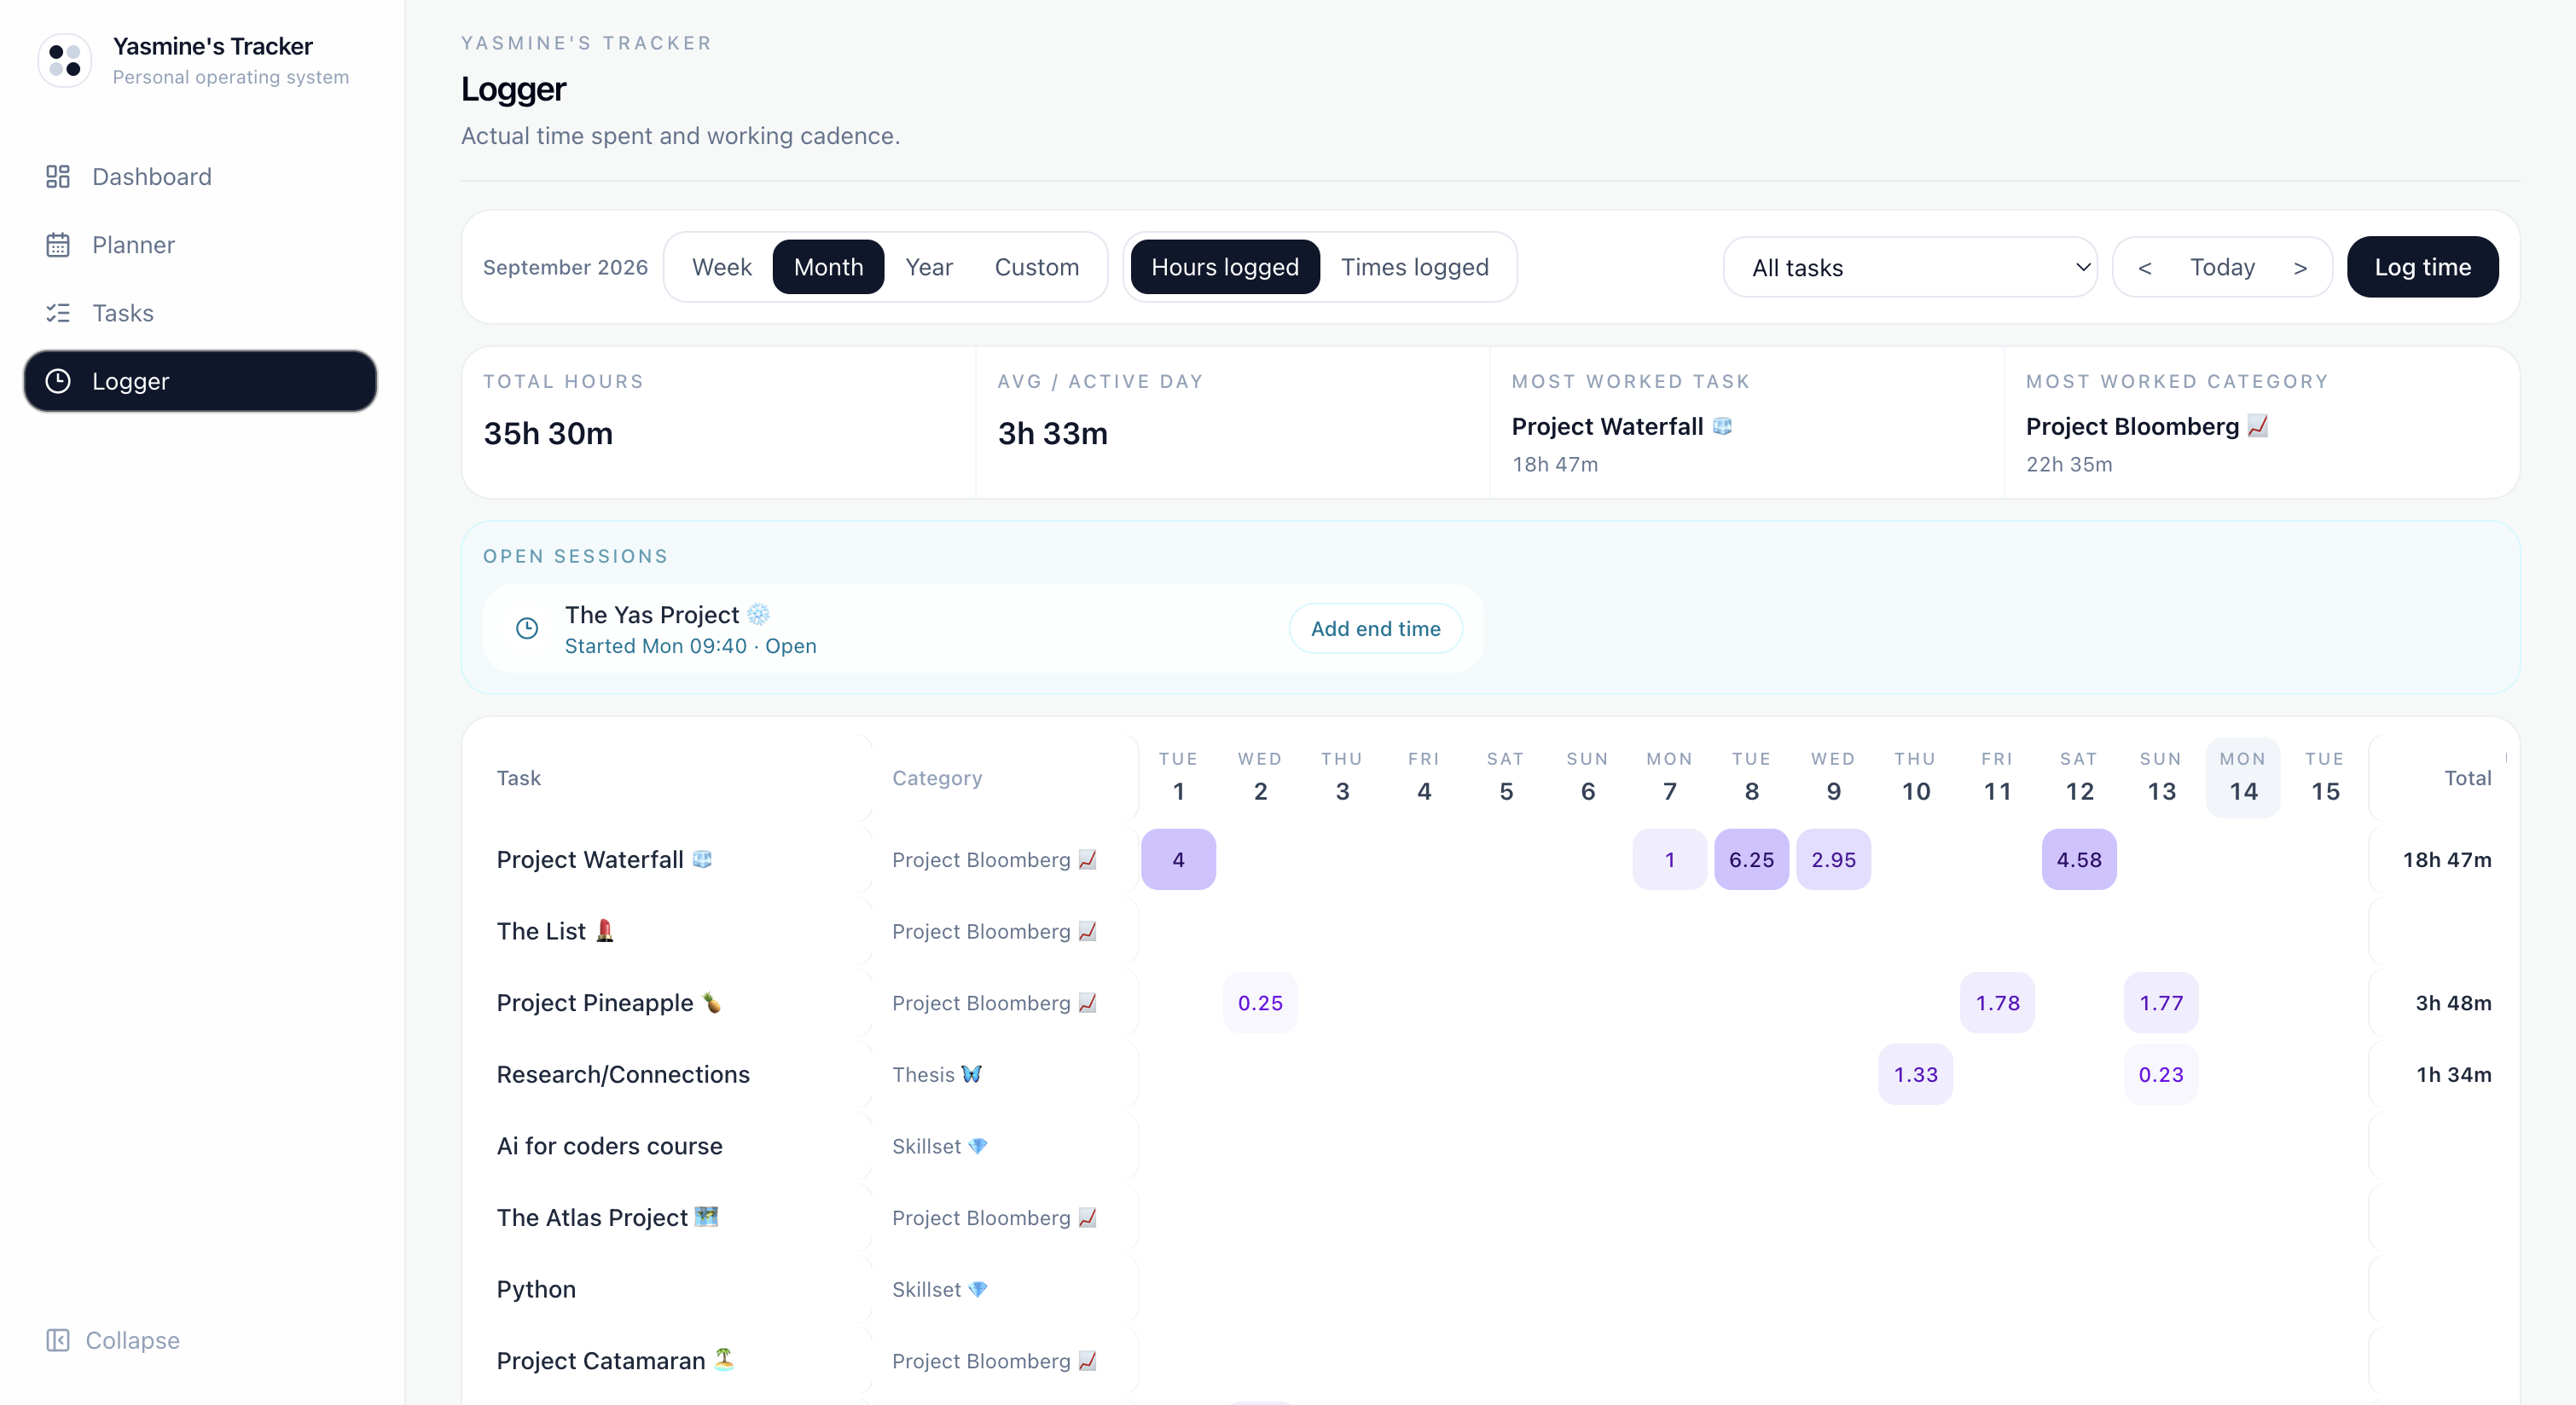Click the Log time button
This screenshot has width=2576, height=1405.
tap(2422, 267)
